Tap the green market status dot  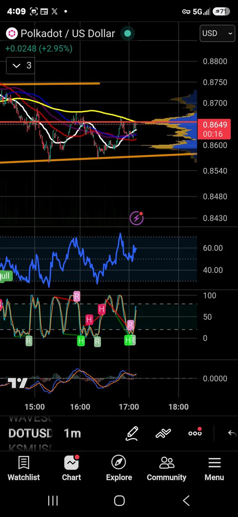(x=127, y=33)
